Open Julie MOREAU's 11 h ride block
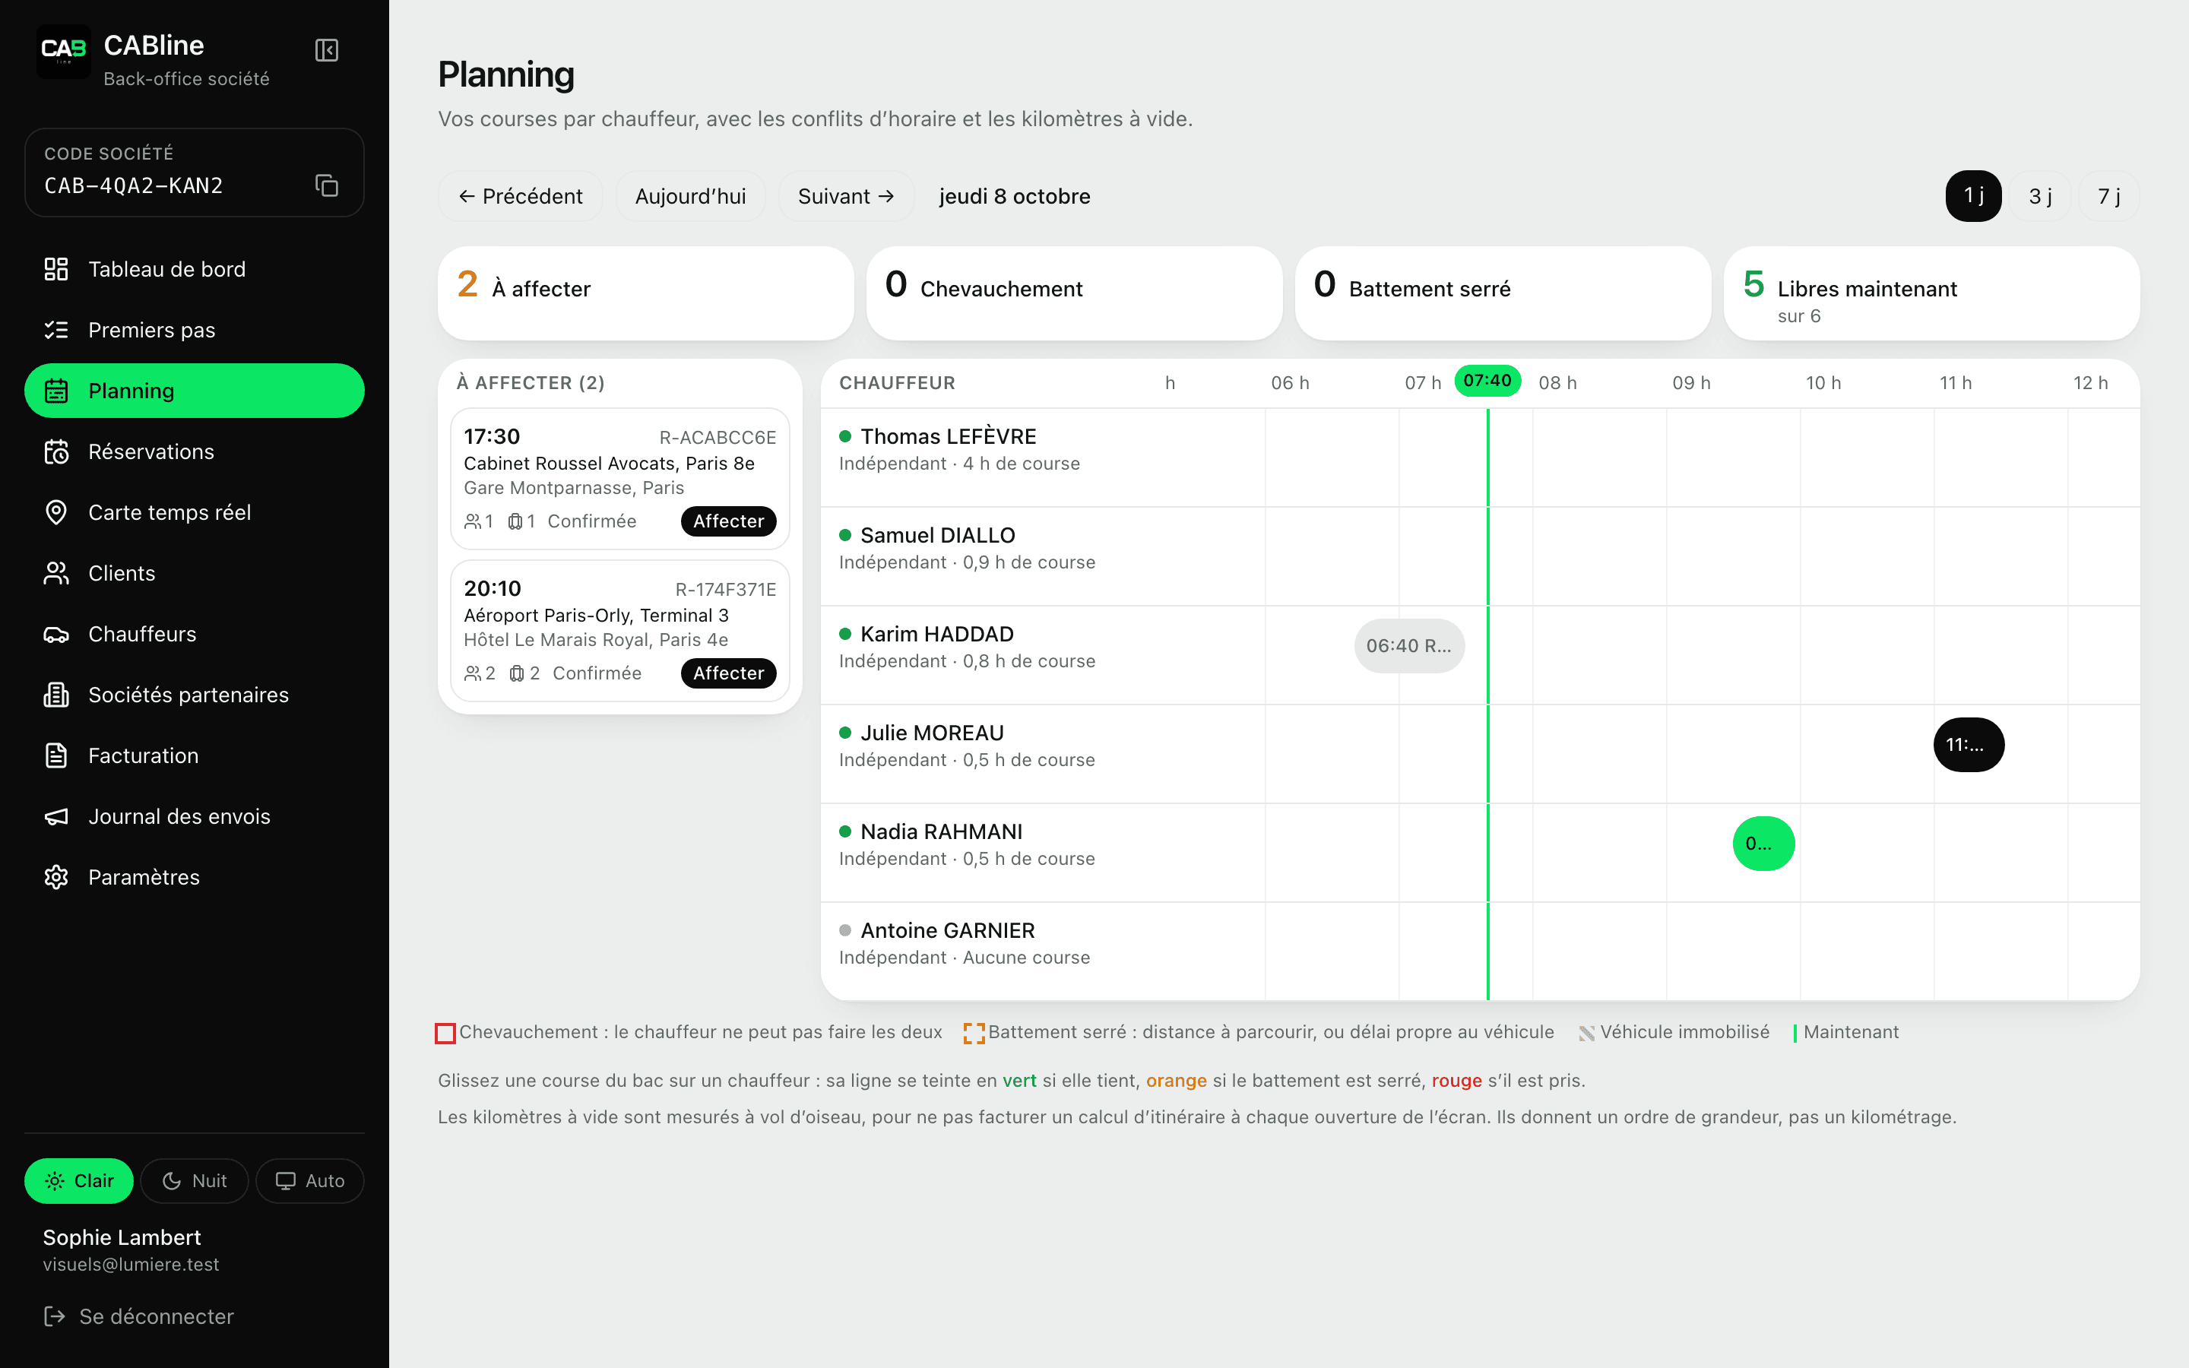Viewport: 2189px width, 1368px height. pos(1969,745)
